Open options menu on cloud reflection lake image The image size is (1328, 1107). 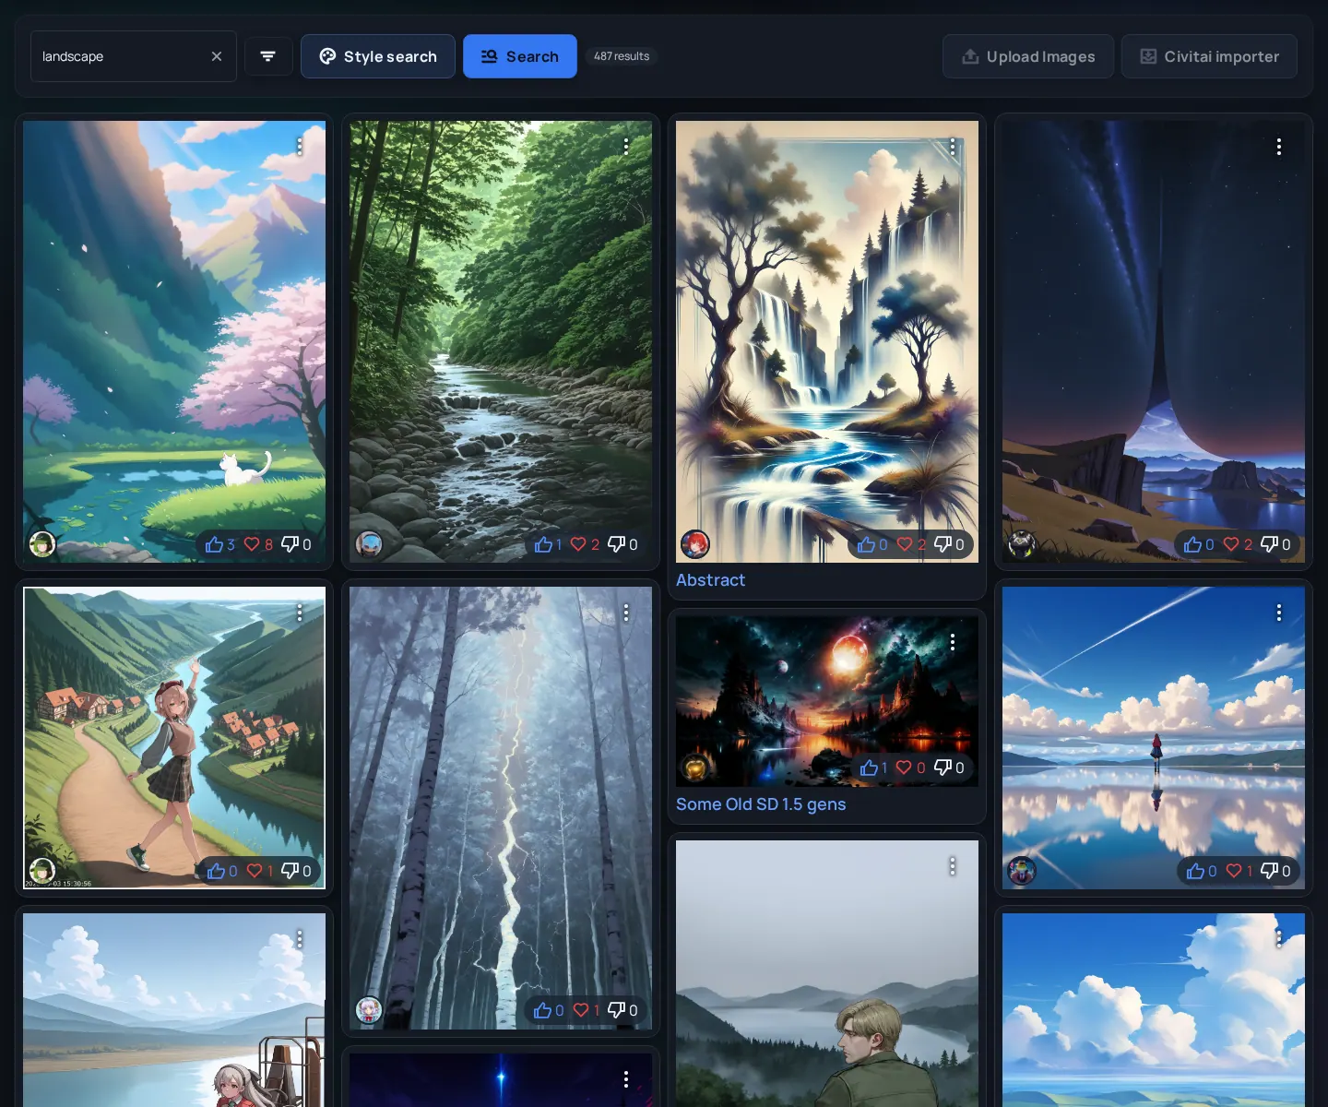click(1279, 613)
